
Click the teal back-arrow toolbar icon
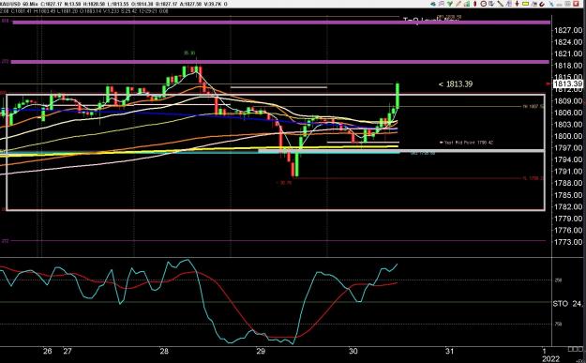coord(433,4)
